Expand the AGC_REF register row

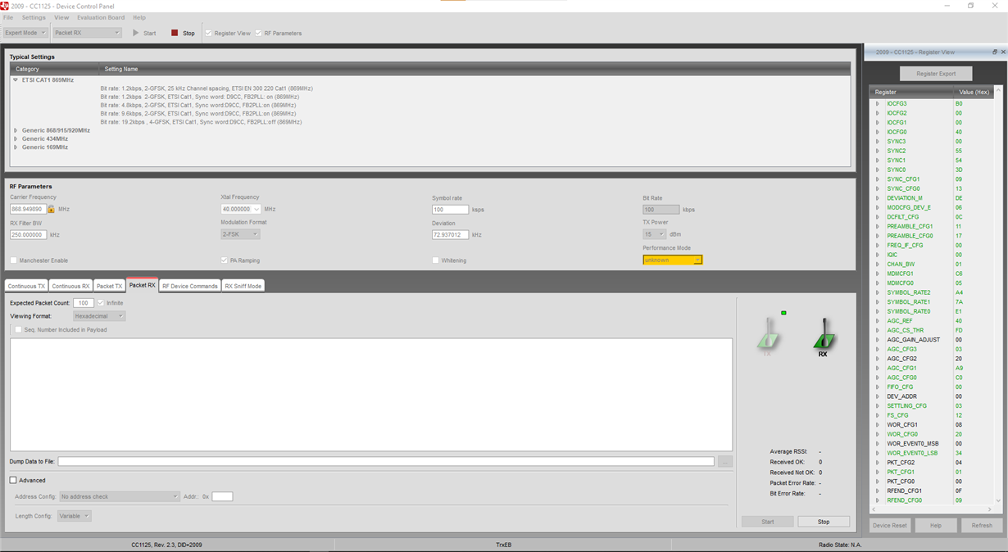[x=877, y=321]
